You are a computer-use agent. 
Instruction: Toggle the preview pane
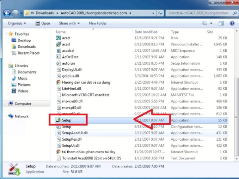221,23
